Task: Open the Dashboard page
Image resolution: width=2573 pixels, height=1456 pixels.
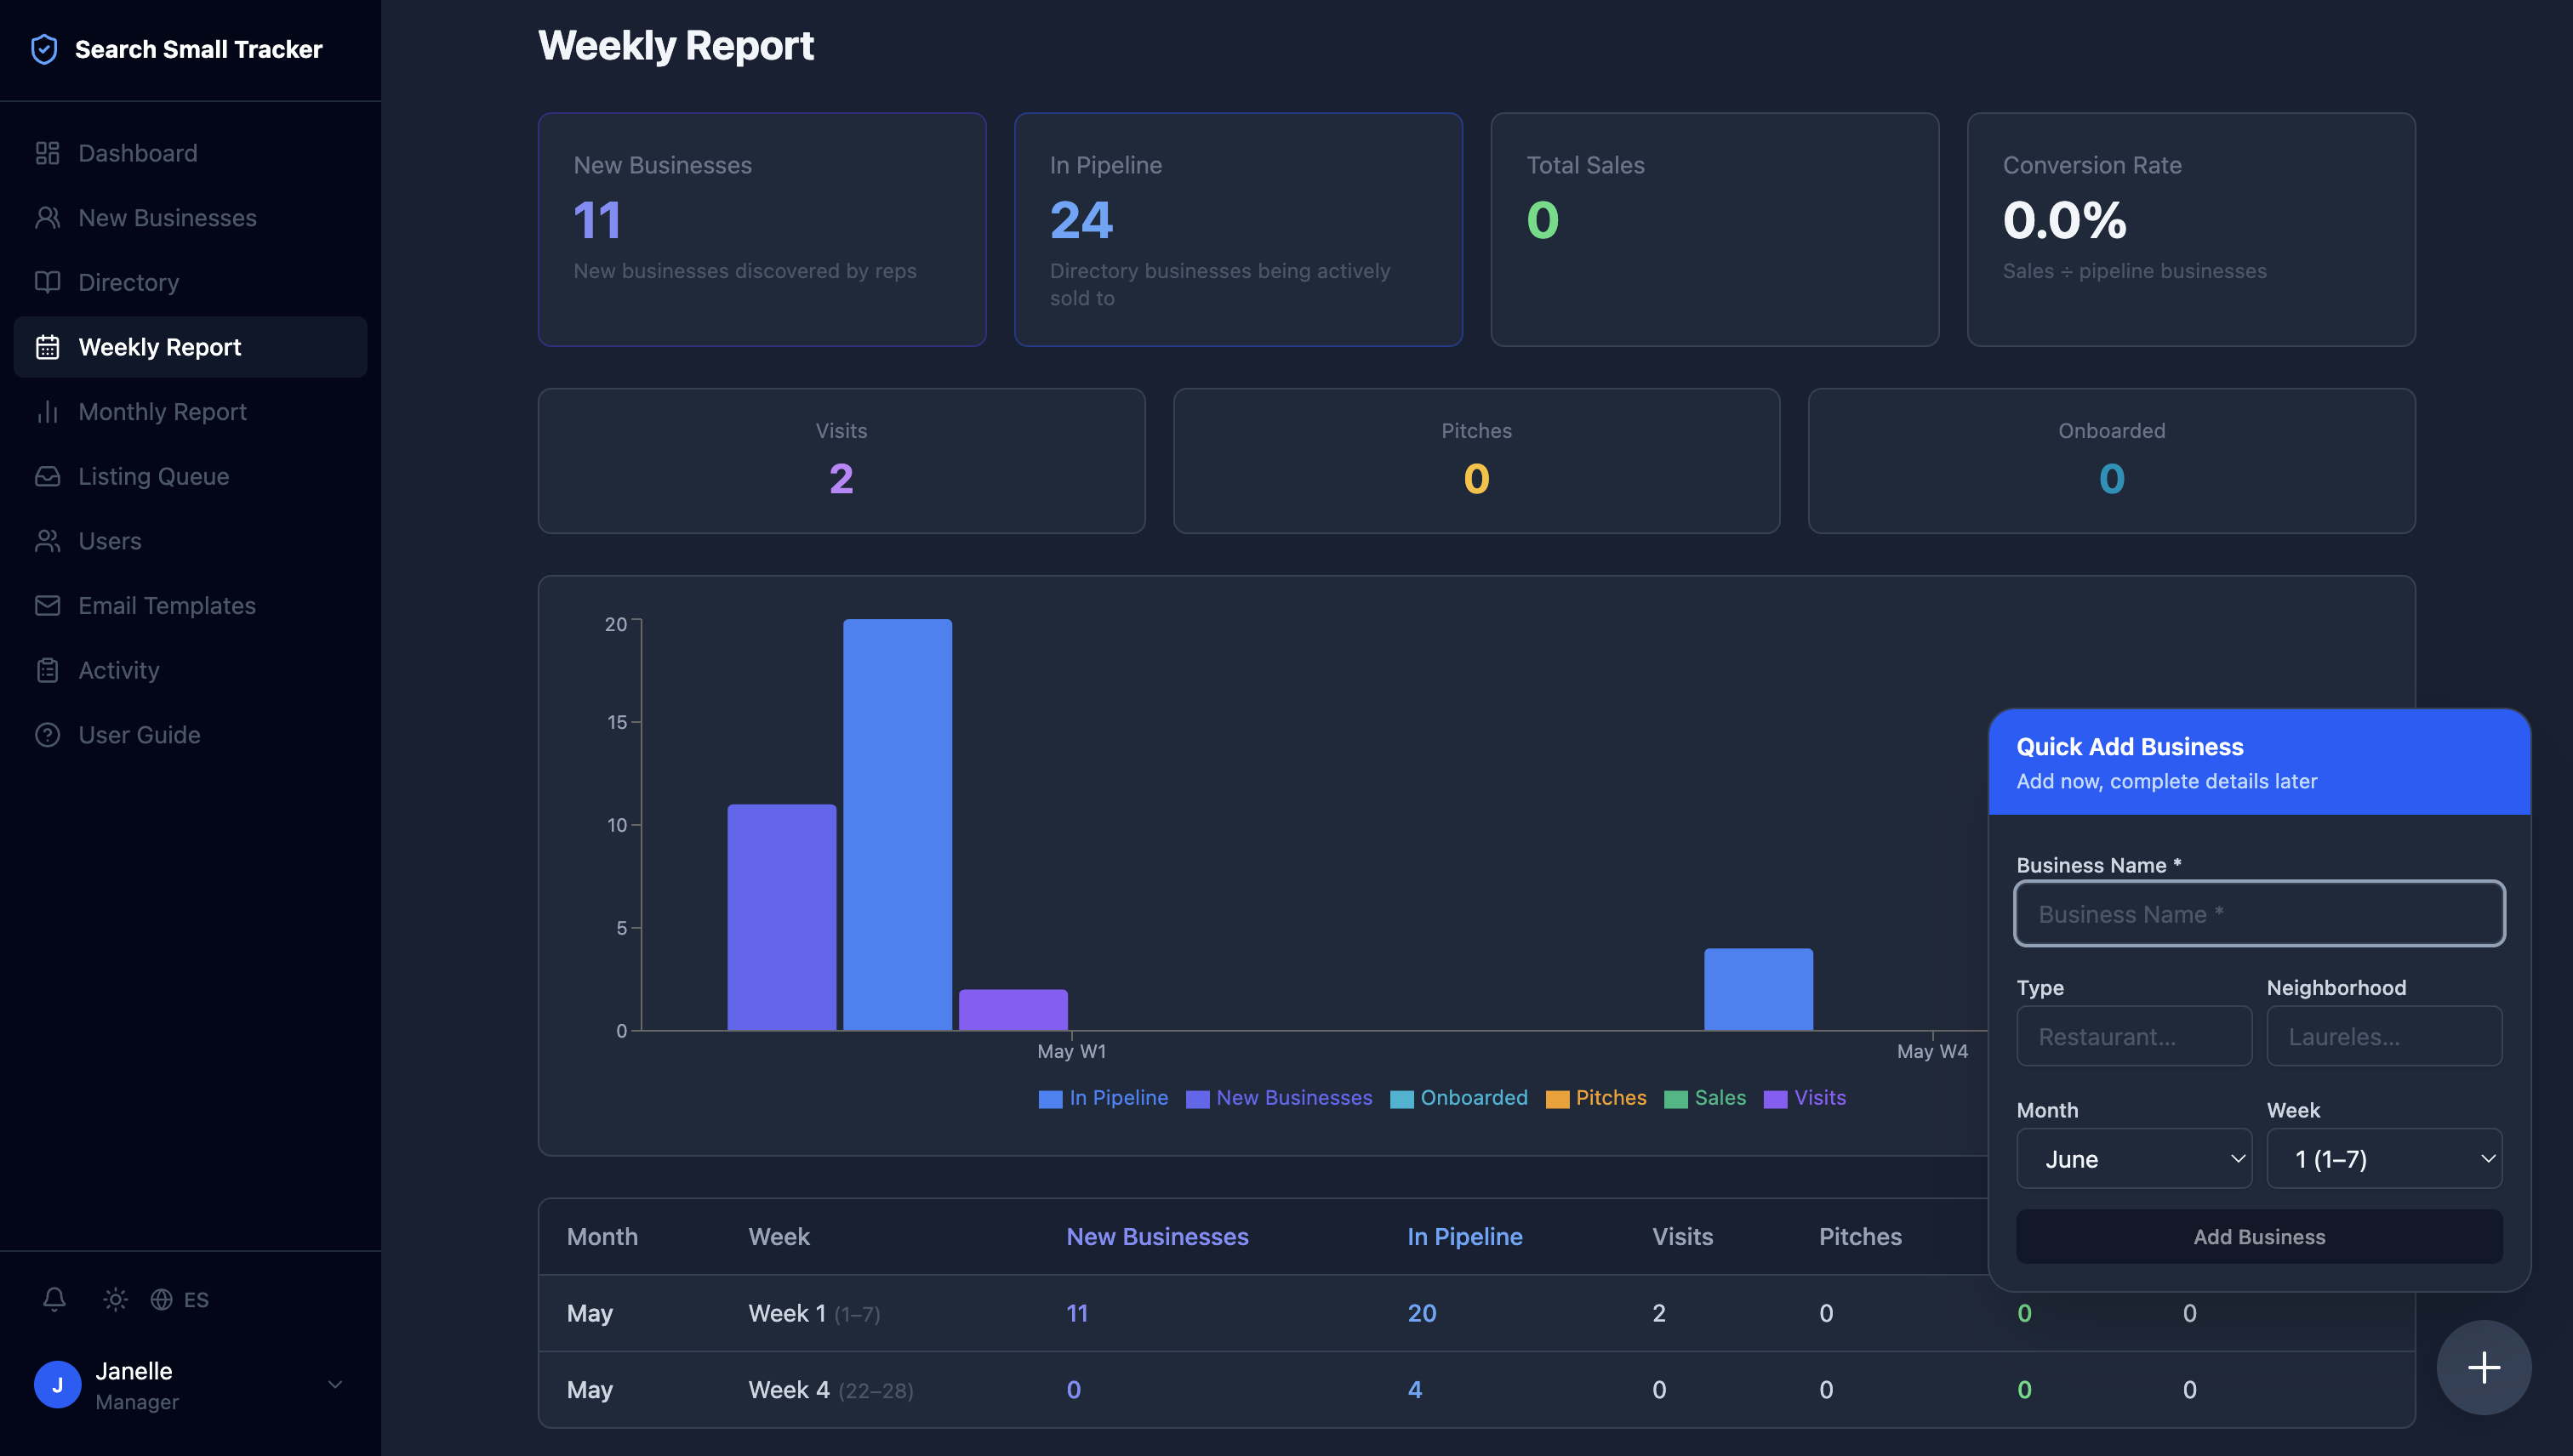Action: 190,153
